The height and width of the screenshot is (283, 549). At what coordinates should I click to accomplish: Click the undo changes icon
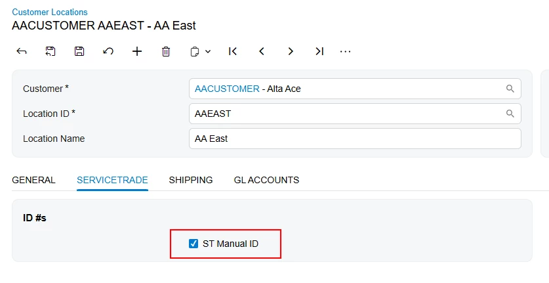pos(108,51)
